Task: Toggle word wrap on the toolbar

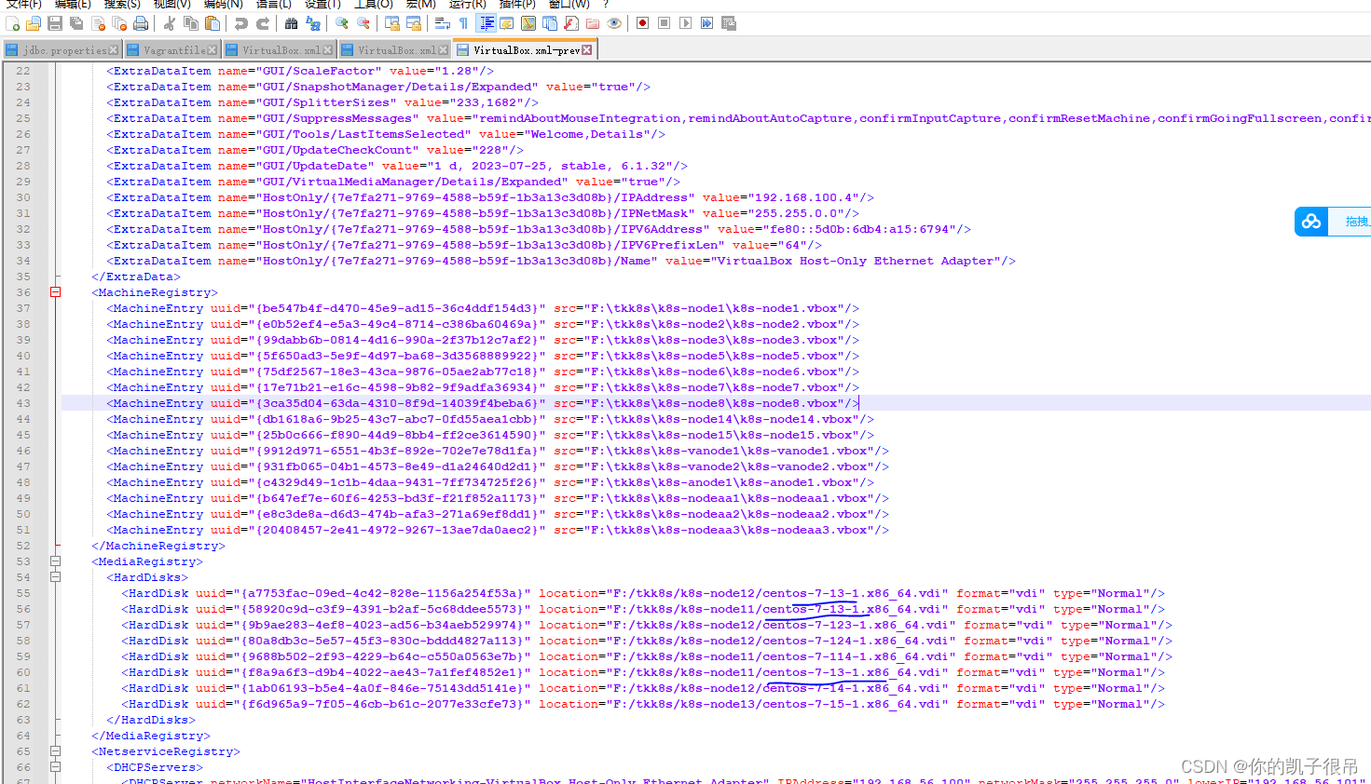Action: [443, 25]
